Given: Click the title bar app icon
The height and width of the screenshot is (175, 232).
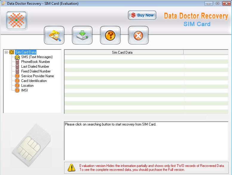Looking at the screenshot, I should [x=3, y=3].
